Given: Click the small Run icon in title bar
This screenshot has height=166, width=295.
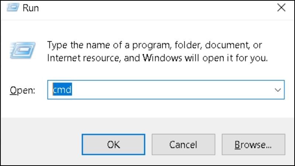Looking at the screenshot, I should tap(13, 8).
